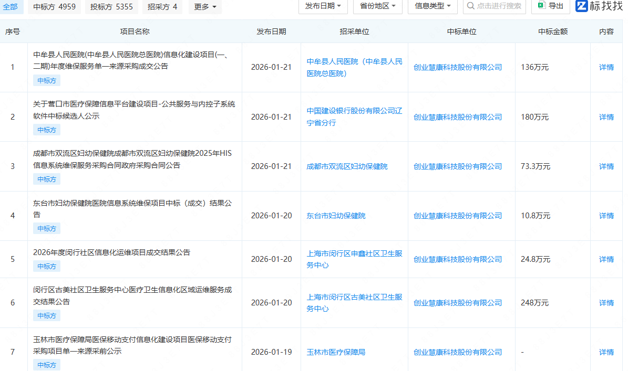This screenshot has width=628, height=371.
Task: Open 详情 for row 2
Action: click(606, 116)
